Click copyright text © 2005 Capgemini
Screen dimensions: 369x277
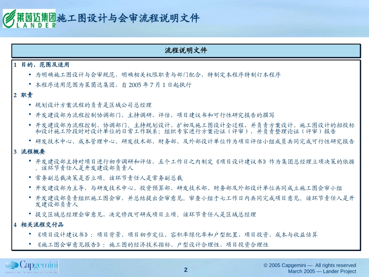310,265
